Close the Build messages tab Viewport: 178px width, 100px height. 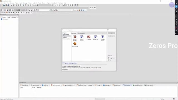61,85
